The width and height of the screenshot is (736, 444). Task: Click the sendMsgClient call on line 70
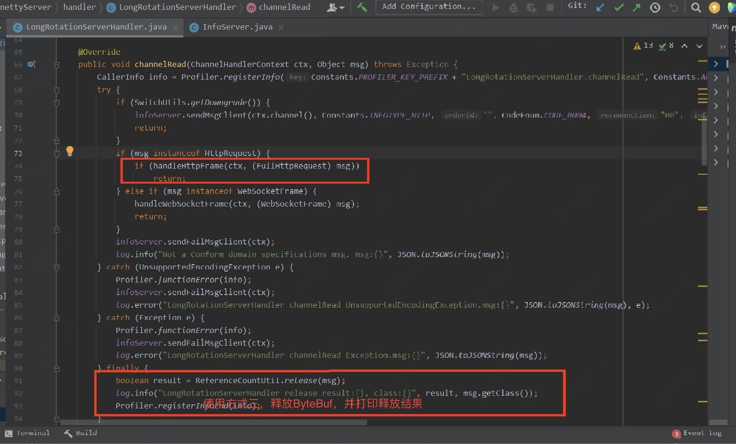click(217, 115)
